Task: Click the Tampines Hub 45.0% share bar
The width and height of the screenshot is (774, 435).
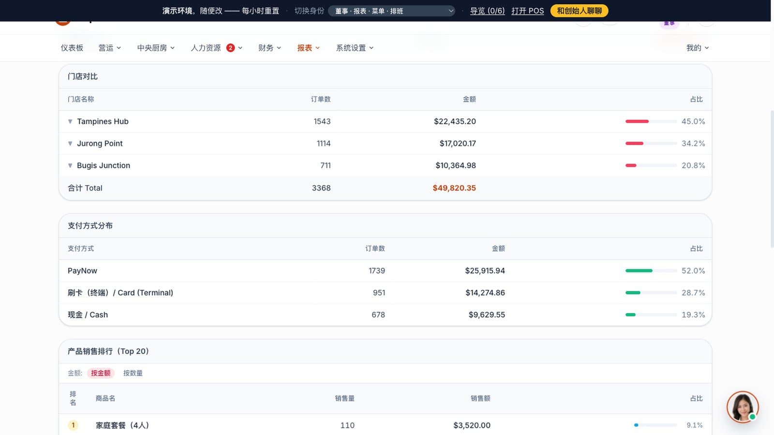Action: 651,121
